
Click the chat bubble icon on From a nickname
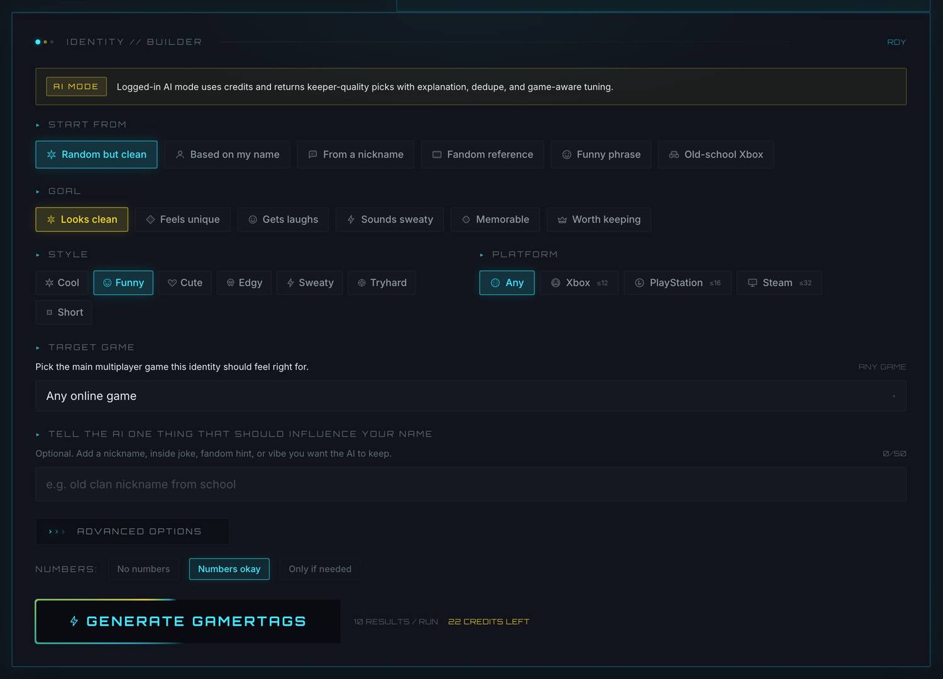(x=312, y=155)
